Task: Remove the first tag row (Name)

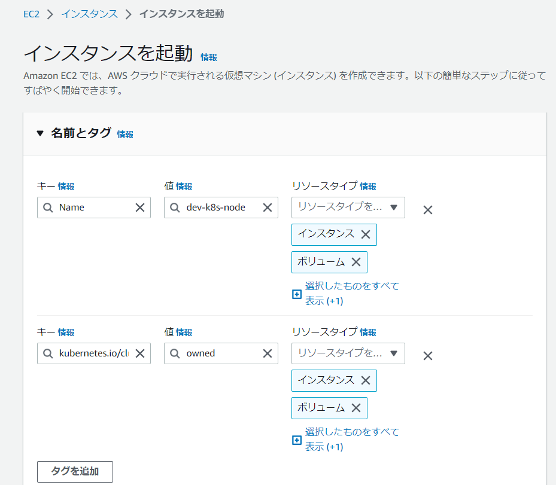Action: 428,210
